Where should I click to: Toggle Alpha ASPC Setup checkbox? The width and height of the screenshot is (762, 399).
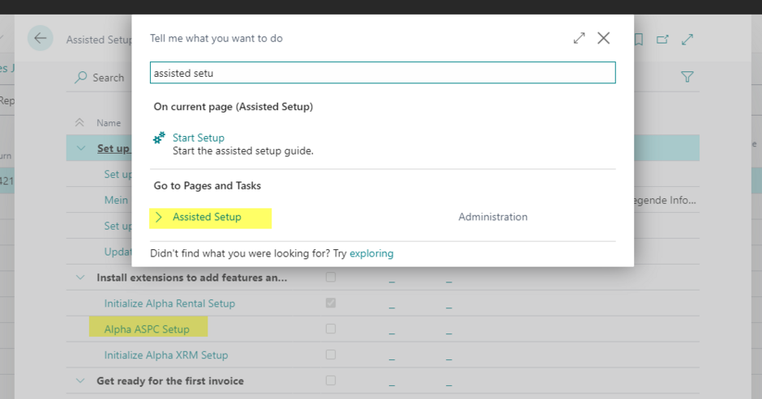[330, 329]
